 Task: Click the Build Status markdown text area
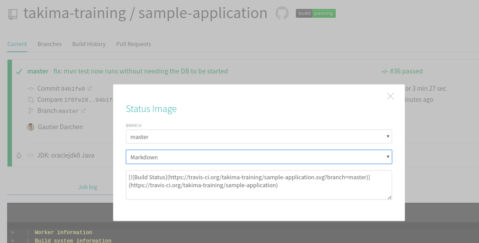pyautogui.click(x=259, y=185)
